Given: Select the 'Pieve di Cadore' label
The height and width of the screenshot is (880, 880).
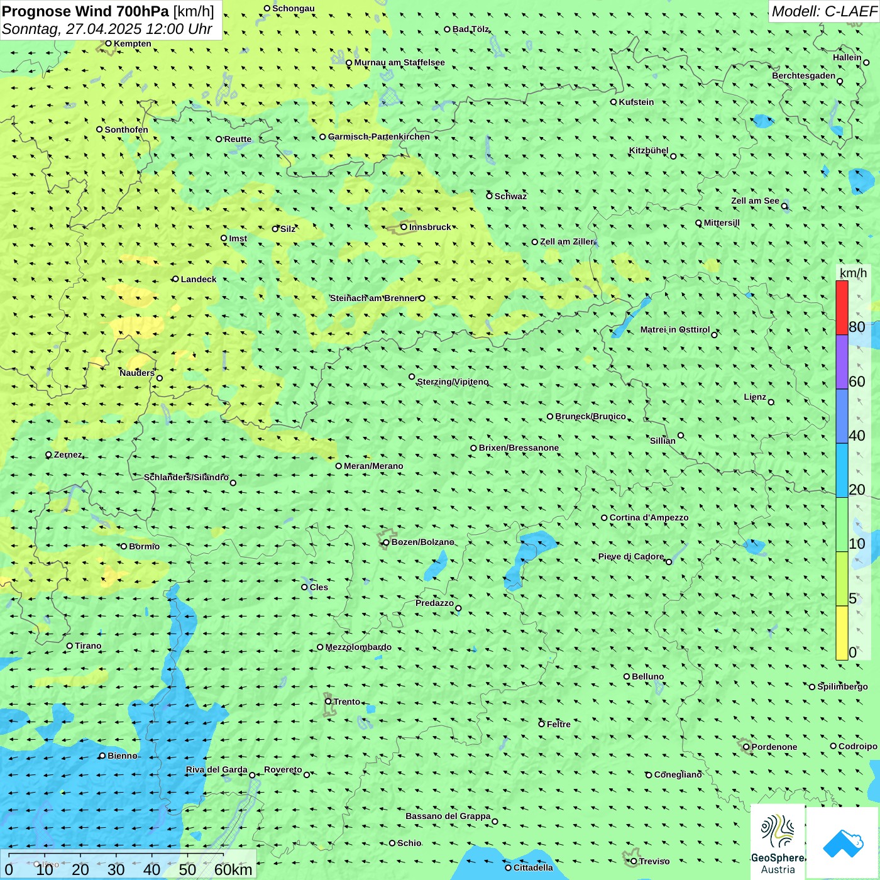Looking at the screenshot, I should (x=631, y=556).
